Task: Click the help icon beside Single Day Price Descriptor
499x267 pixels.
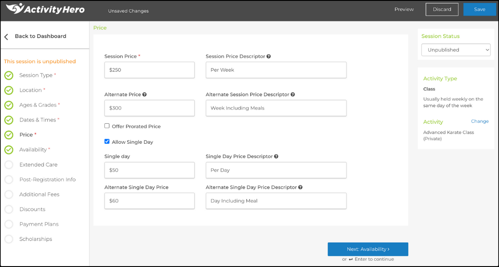Action: [276, 156]
